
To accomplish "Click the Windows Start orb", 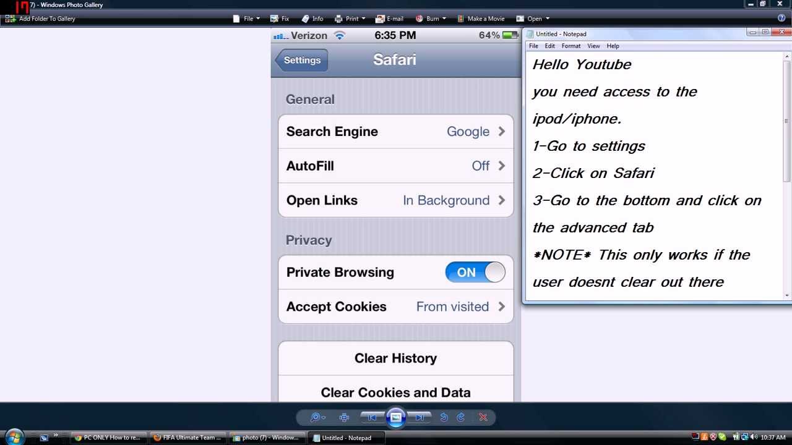I will [x=14, y=437].
